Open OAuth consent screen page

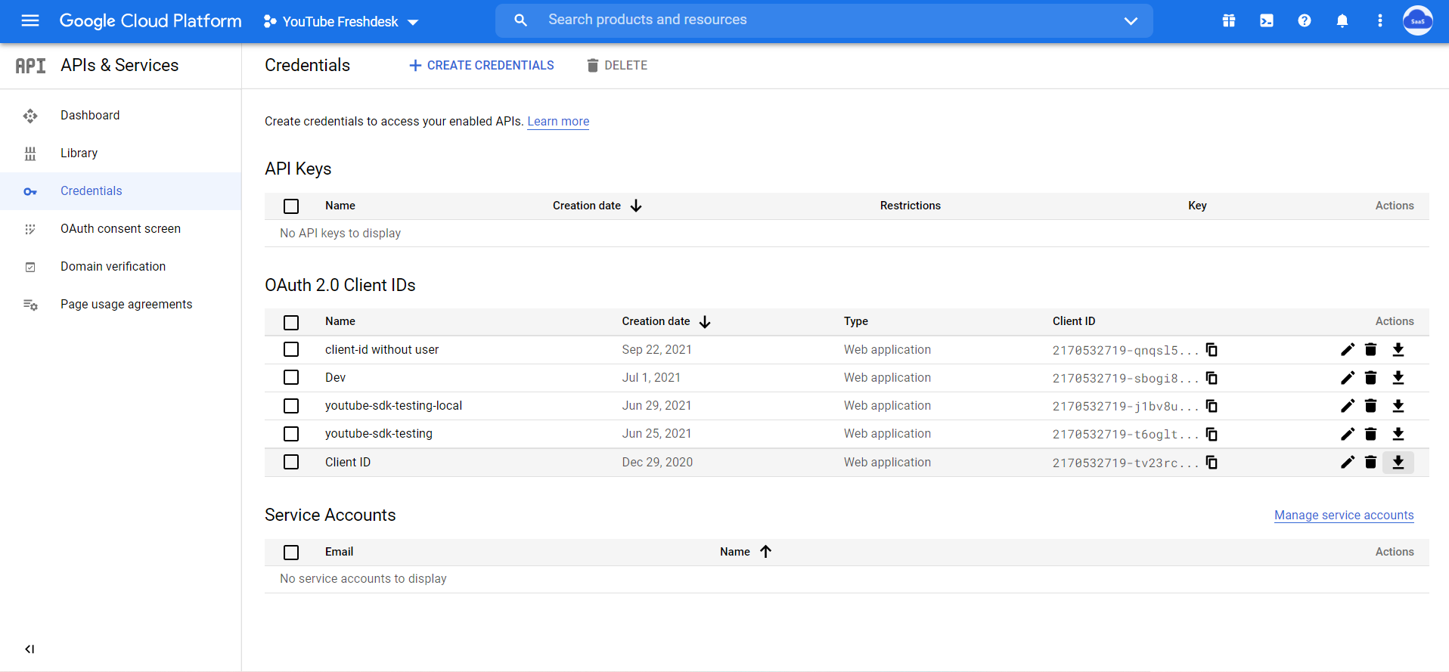(x=120, y=228)
